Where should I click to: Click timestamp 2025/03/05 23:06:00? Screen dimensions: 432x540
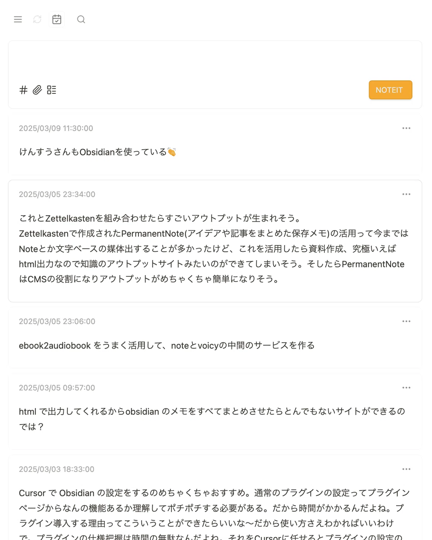(57, 321)
